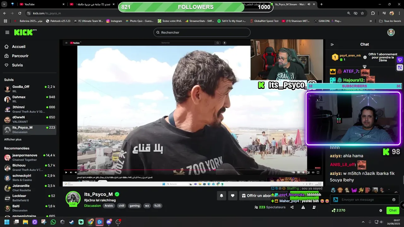Open chat settings gear icon
This screenshot has height=227, width=404.
(x=381, y=210)
